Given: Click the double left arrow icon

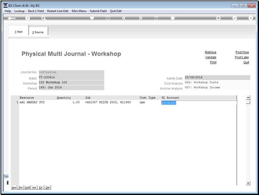Looking at the screenshot, I should 124,18.
